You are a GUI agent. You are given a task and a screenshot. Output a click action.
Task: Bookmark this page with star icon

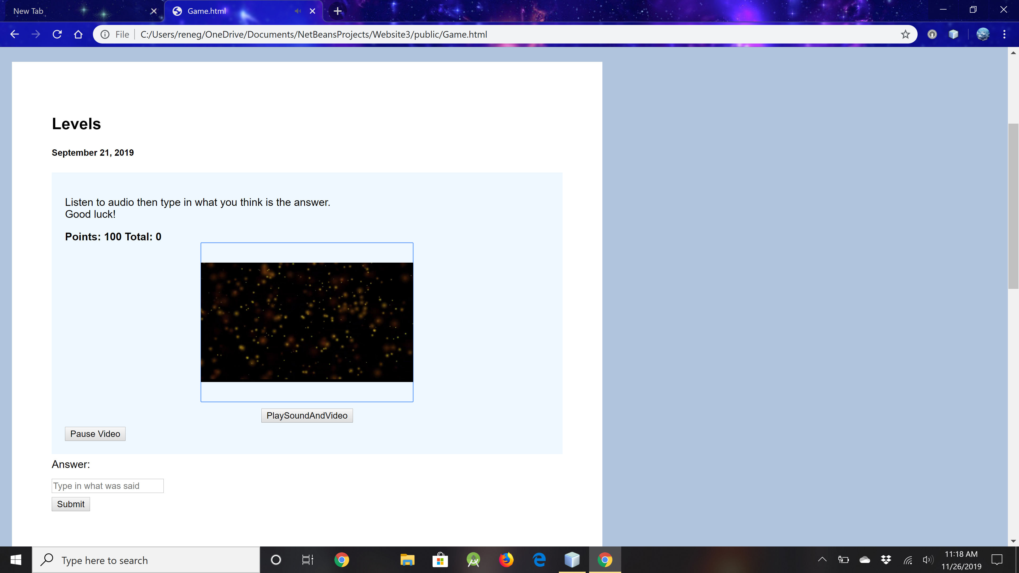pos(905,34)
